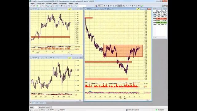Click the save floppy icon in chart toolbar
197x111 pixels.
tap(96, 6)
